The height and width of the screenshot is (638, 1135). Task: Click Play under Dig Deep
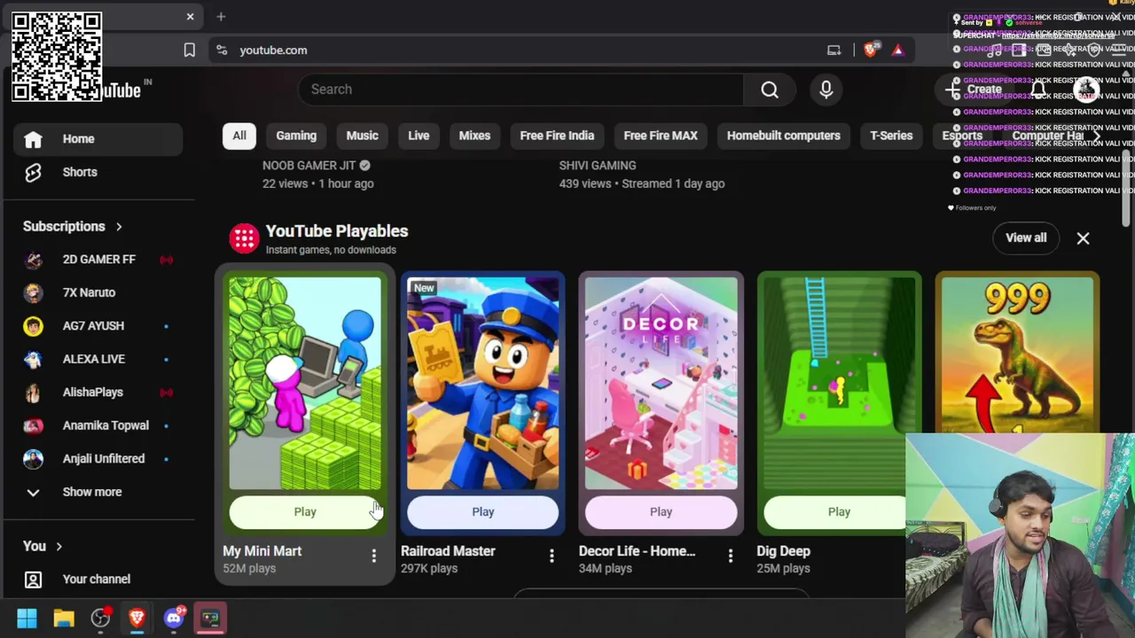834,512
